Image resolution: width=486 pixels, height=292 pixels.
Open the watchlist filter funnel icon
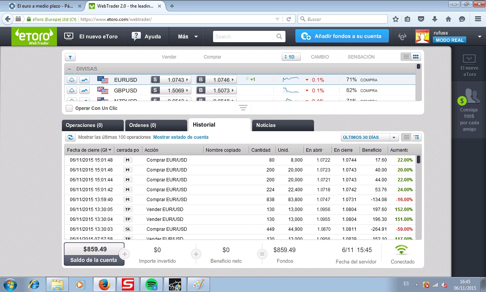[x=70, y=57]
